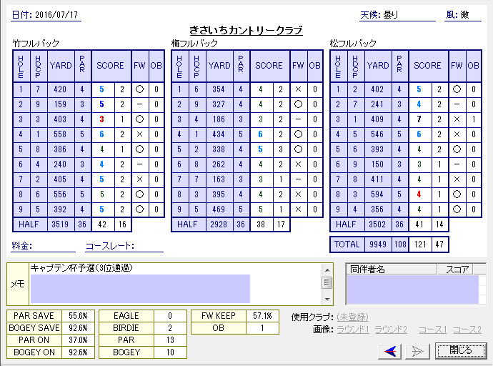Image resolution: width=493 pixels, height=366 pixels.
Task: Click the BOGEY SAVE label
Action: pos(34,328)
